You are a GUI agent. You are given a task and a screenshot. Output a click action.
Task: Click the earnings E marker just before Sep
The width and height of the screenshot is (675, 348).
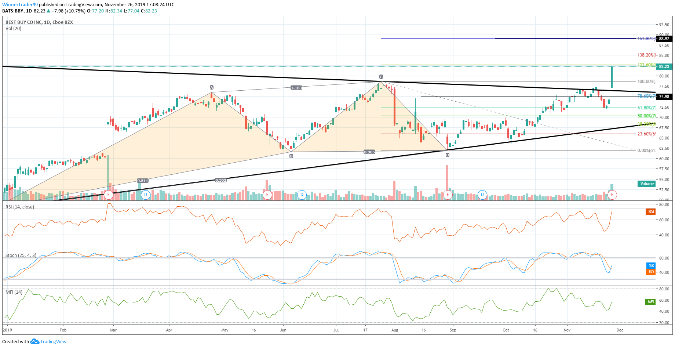(x=448, y=195)
